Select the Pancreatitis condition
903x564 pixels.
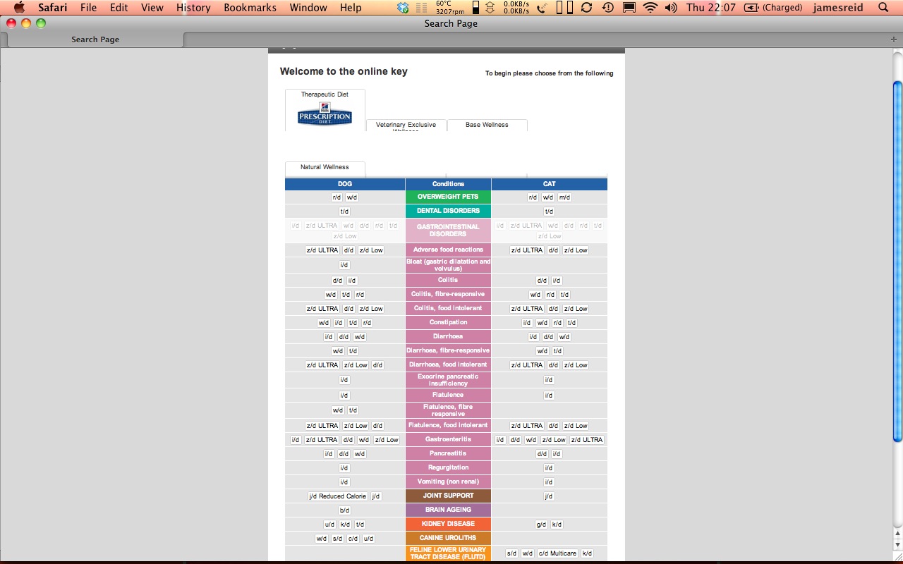click(x=448, y=453)
